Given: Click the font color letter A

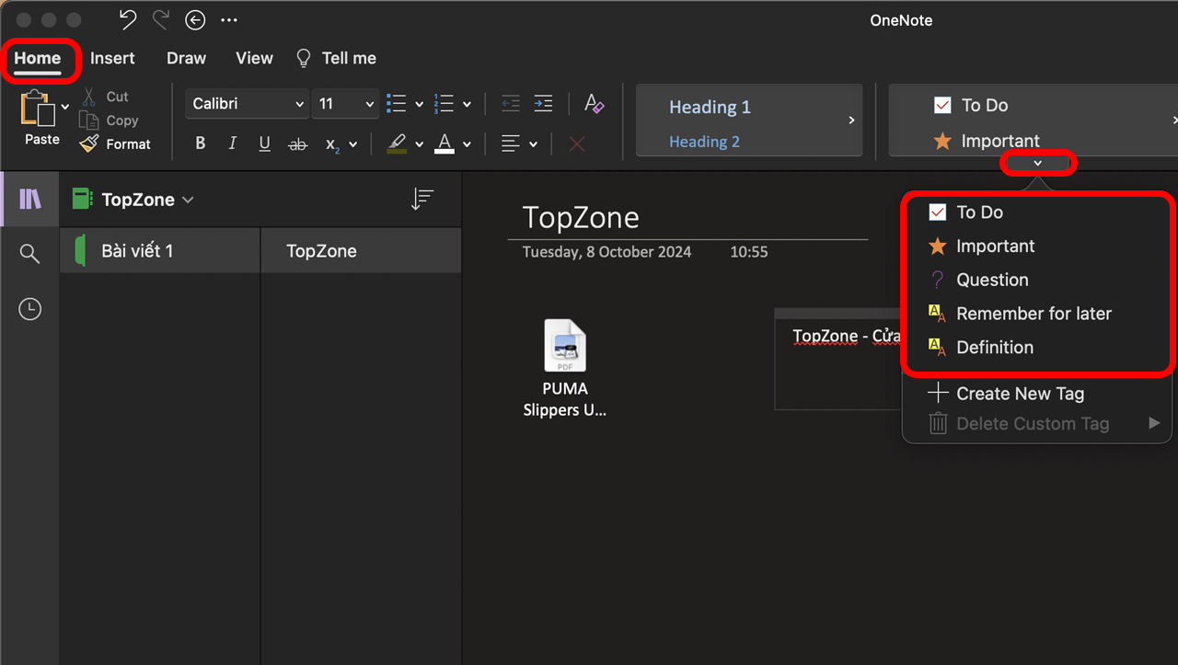Looking at the screenshot, I should [x=445, y=143].
